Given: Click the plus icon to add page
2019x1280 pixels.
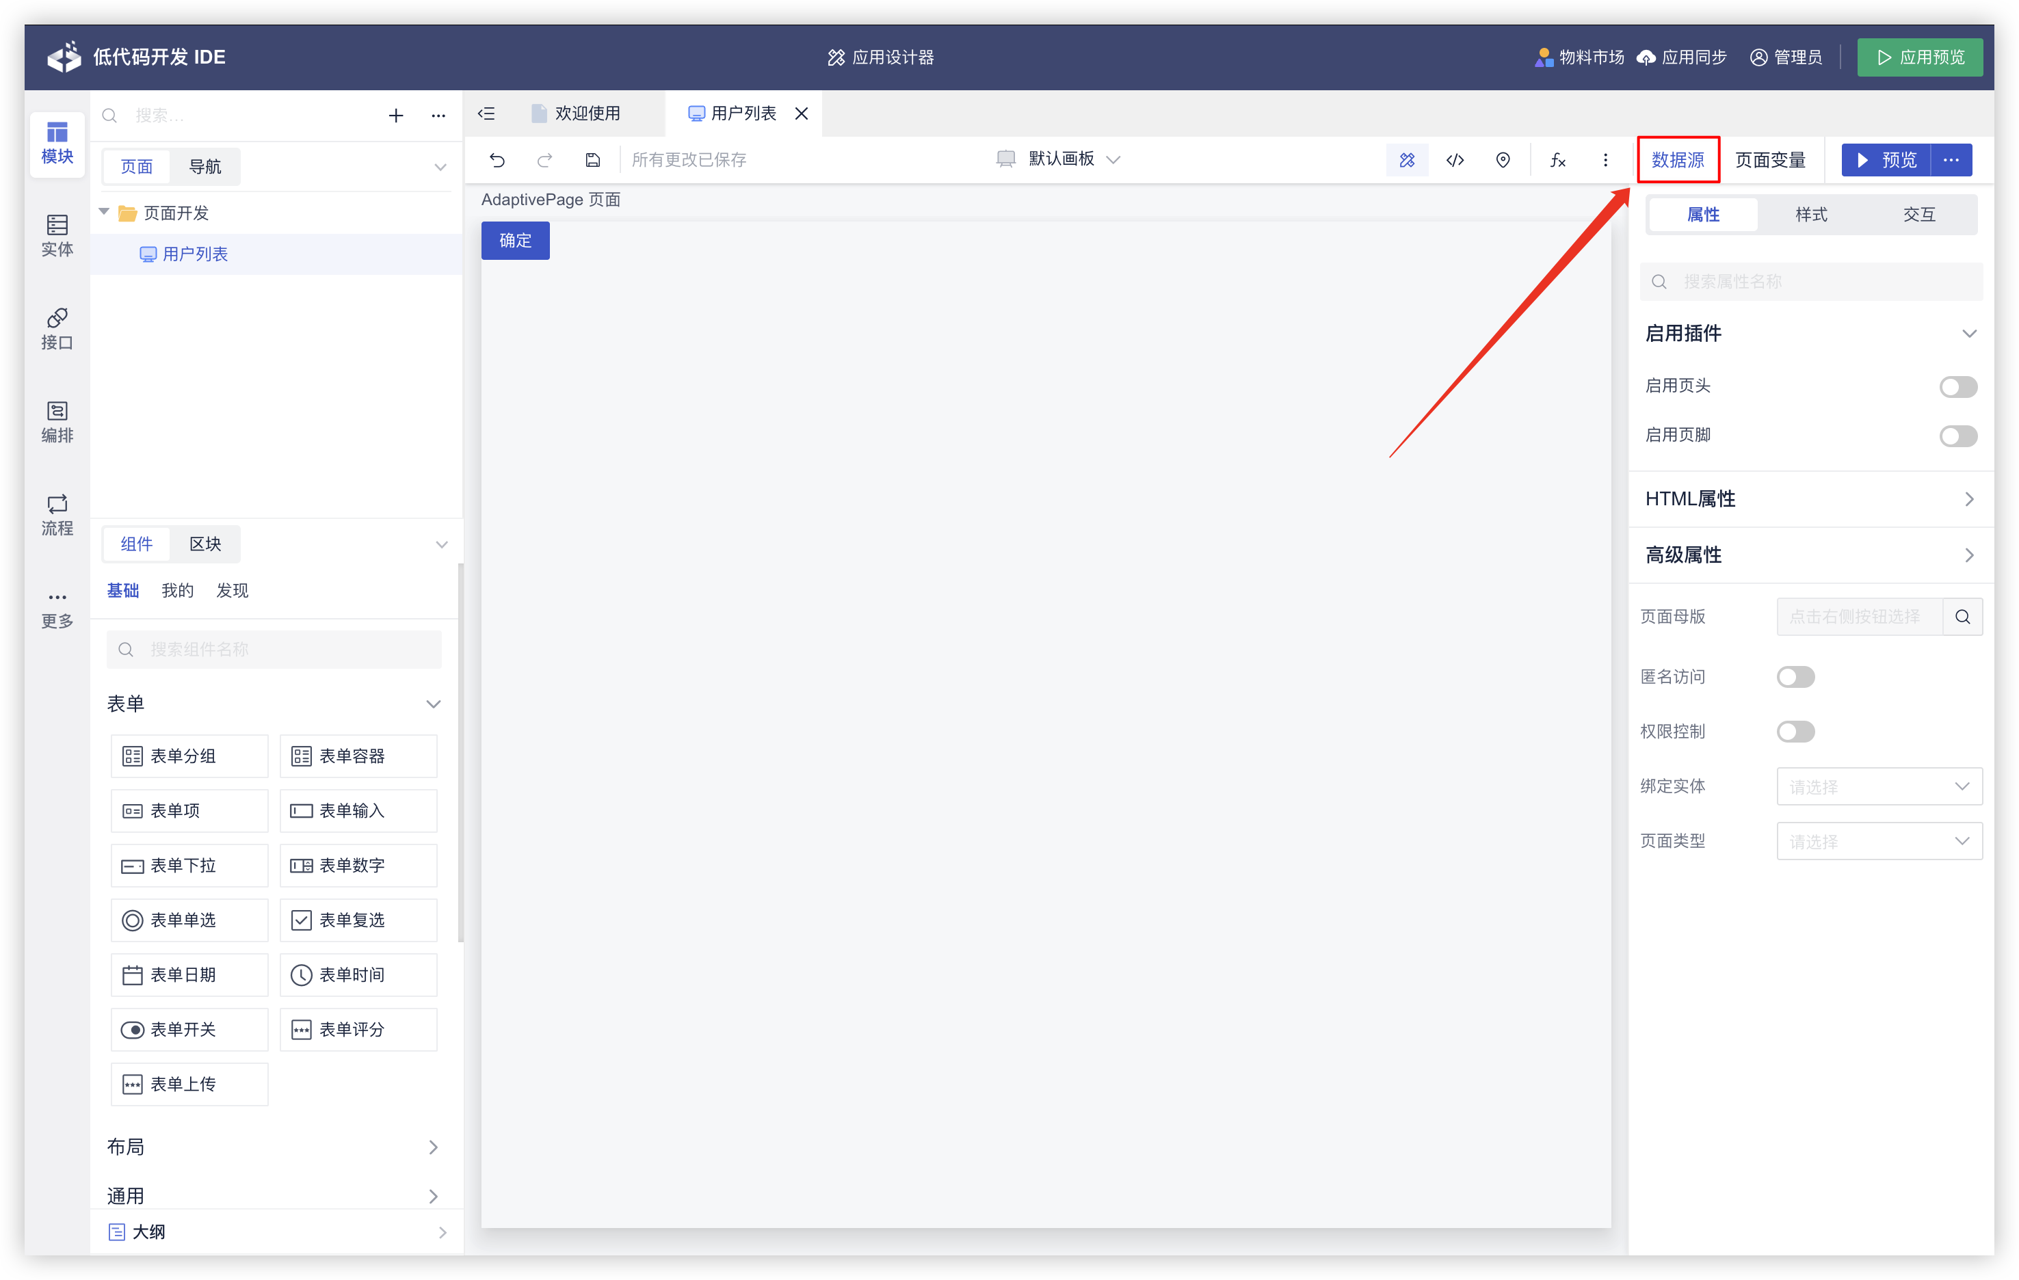Looking at the screenshot, I should coord(396,116).
